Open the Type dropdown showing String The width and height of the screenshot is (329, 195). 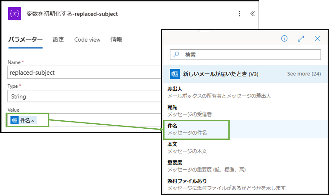point(84,96)
